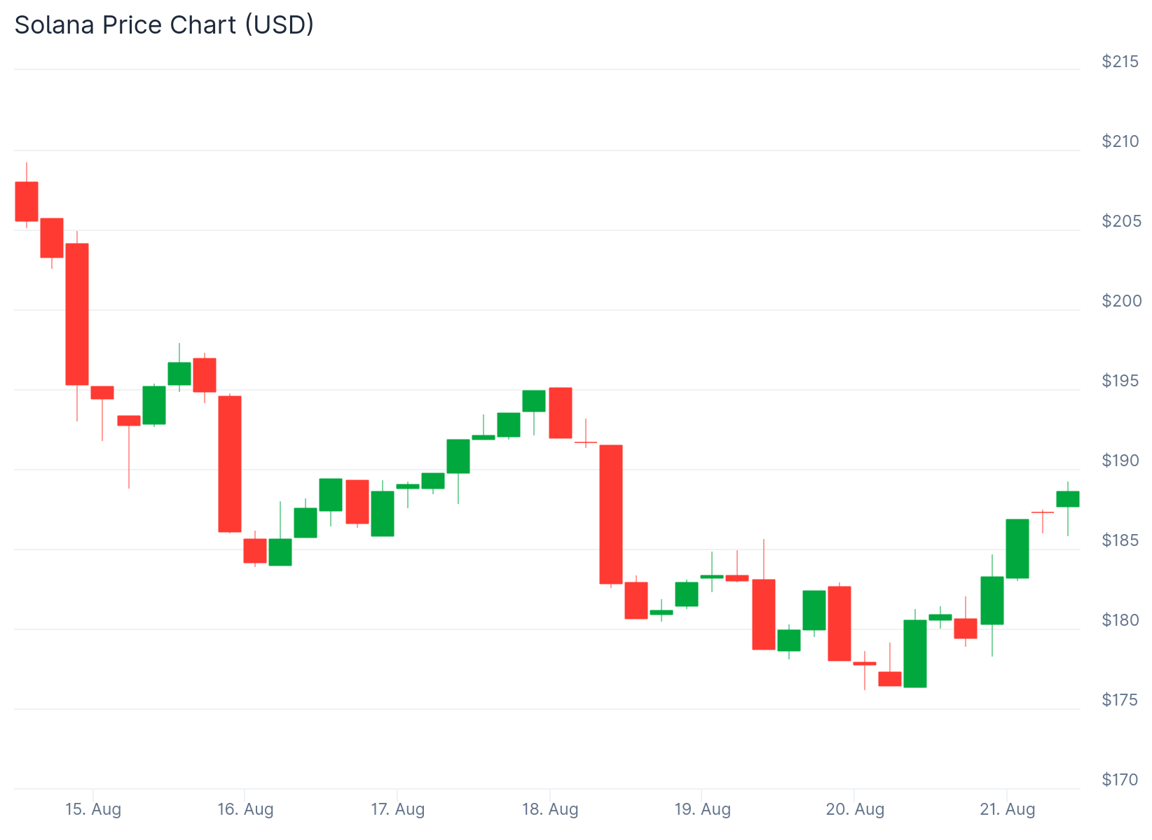Click the tall green candle after 20. Aug

(x=915, y=654)
